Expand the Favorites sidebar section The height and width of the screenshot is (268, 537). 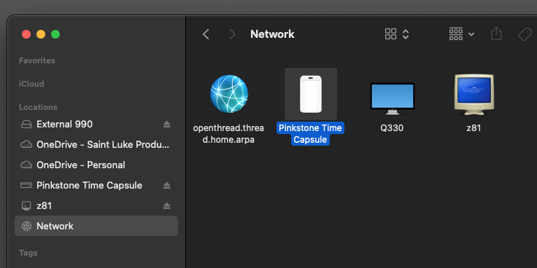tap(37, 60)
